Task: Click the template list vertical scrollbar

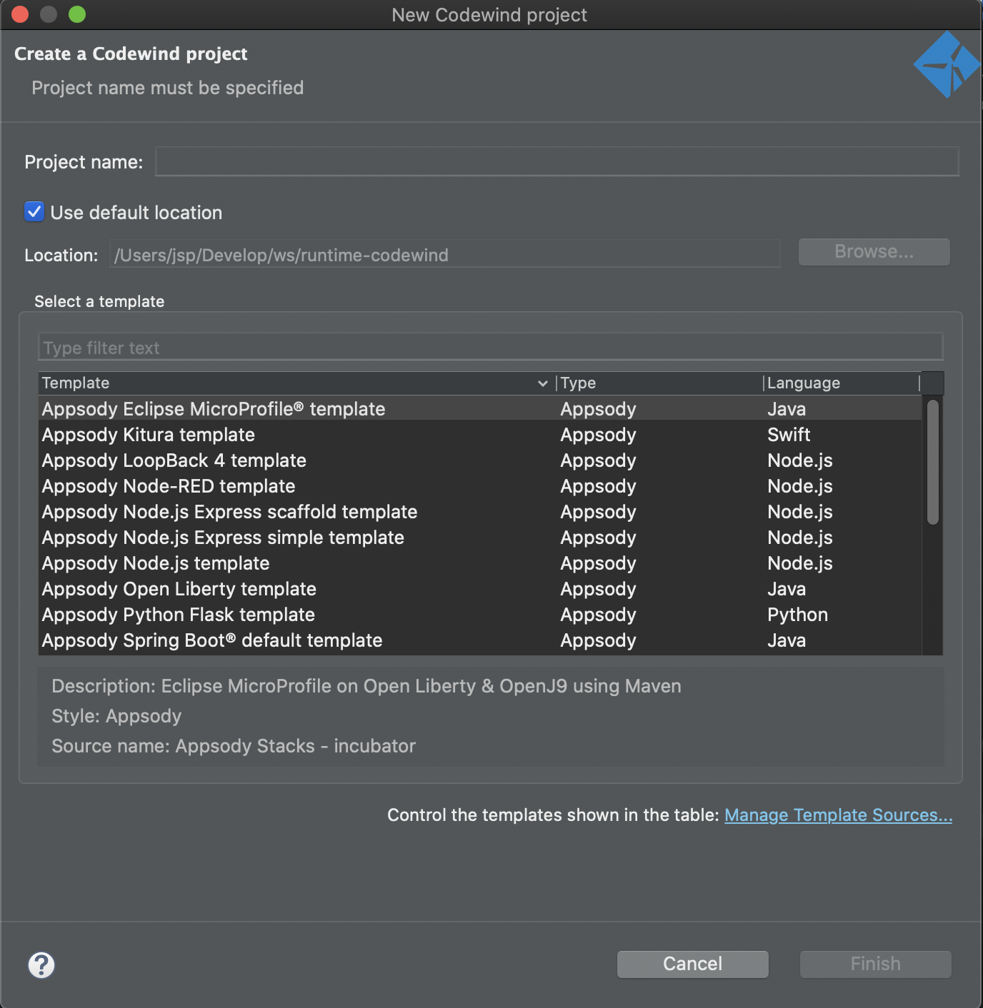Action: (933, 463)
